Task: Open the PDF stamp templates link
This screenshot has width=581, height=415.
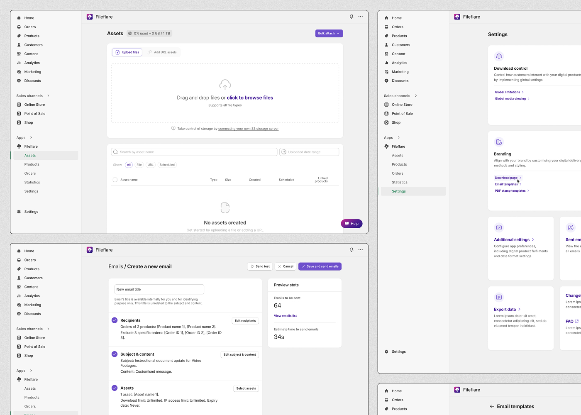Action: [x=510, y=191]
